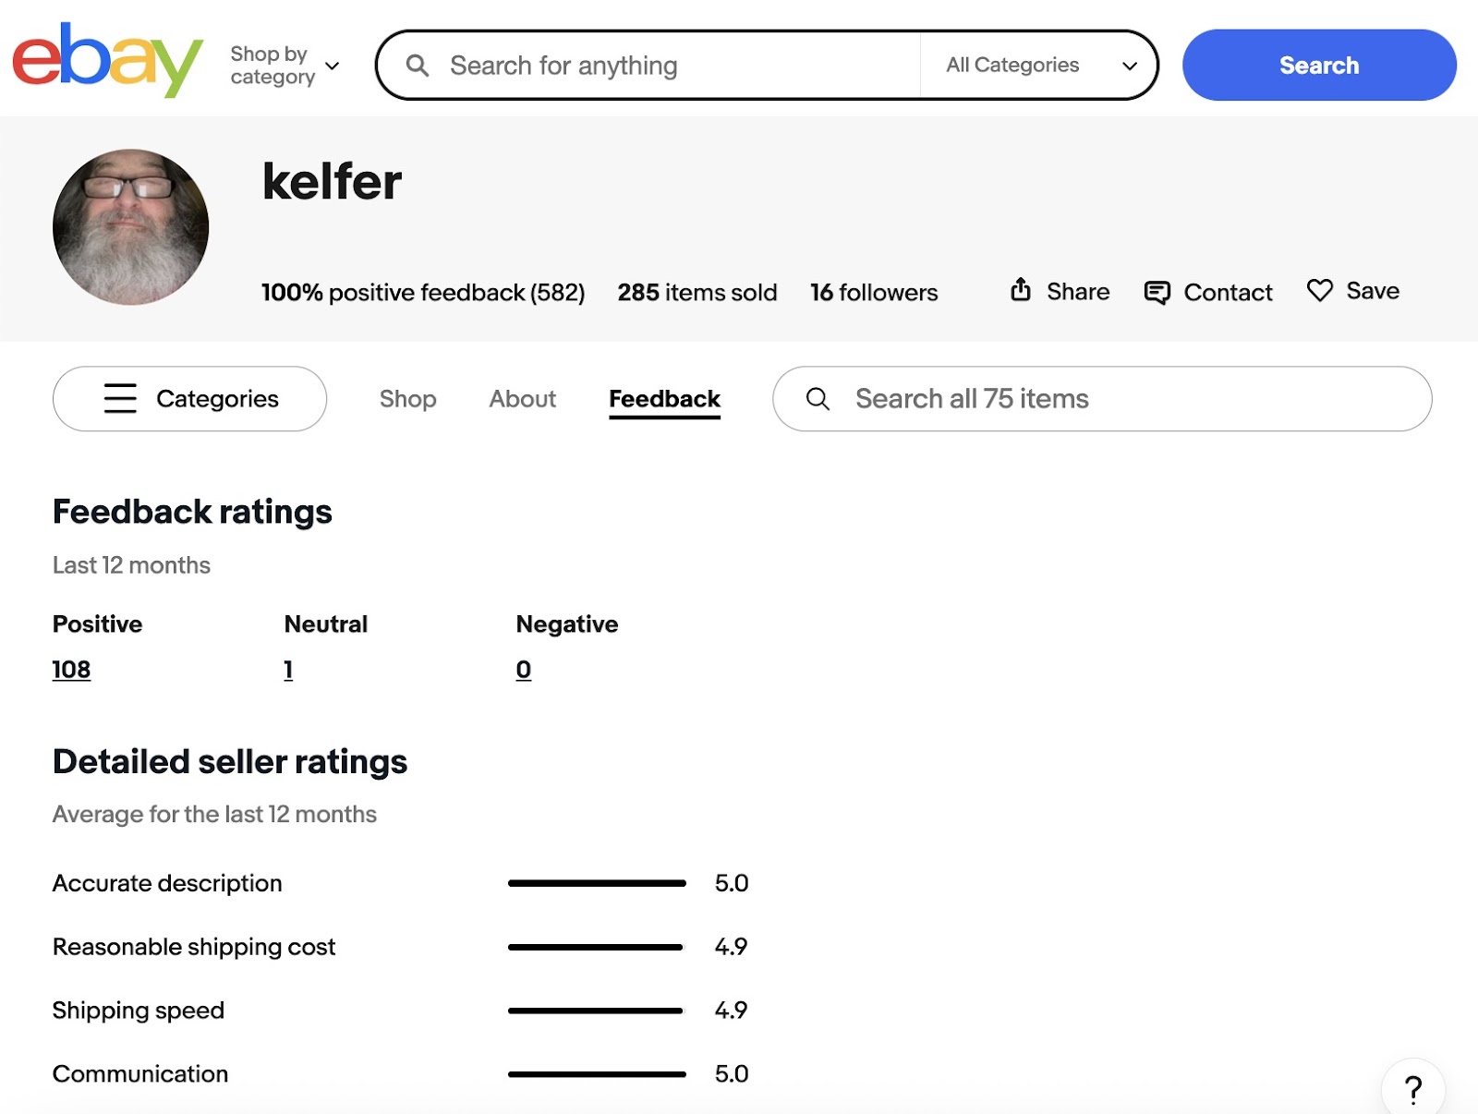
Task: Open the Categories hamburger menu
Action: click(x=121, y=399)
